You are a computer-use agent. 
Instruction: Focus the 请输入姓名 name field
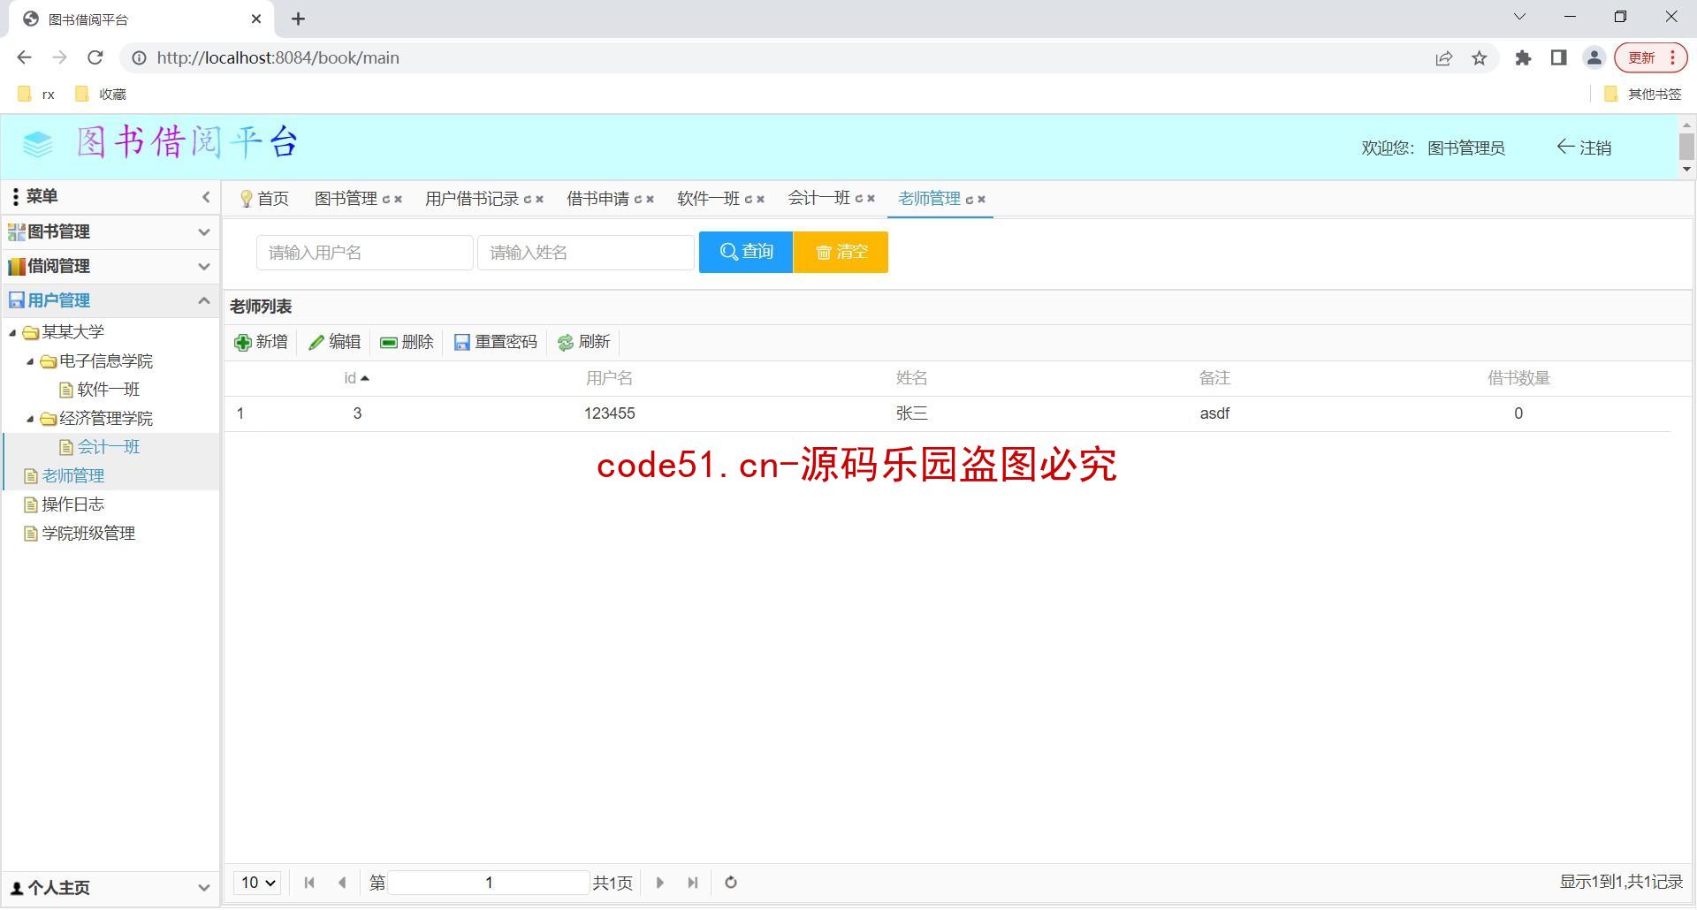(x=586, y=253)
